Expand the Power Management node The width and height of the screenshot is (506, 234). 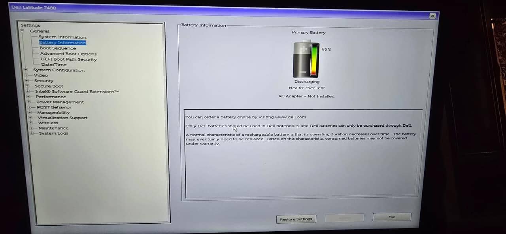[29, 102]
